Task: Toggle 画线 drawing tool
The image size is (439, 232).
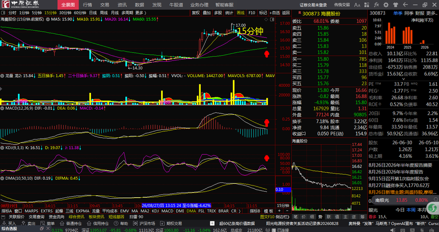Action: pos(241,13)
